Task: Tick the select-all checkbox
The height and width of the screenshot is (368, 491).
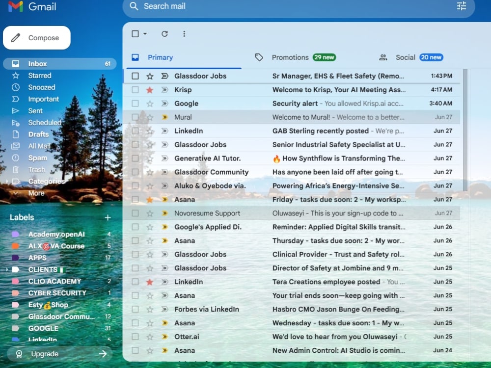Action: tap(136, 34)
